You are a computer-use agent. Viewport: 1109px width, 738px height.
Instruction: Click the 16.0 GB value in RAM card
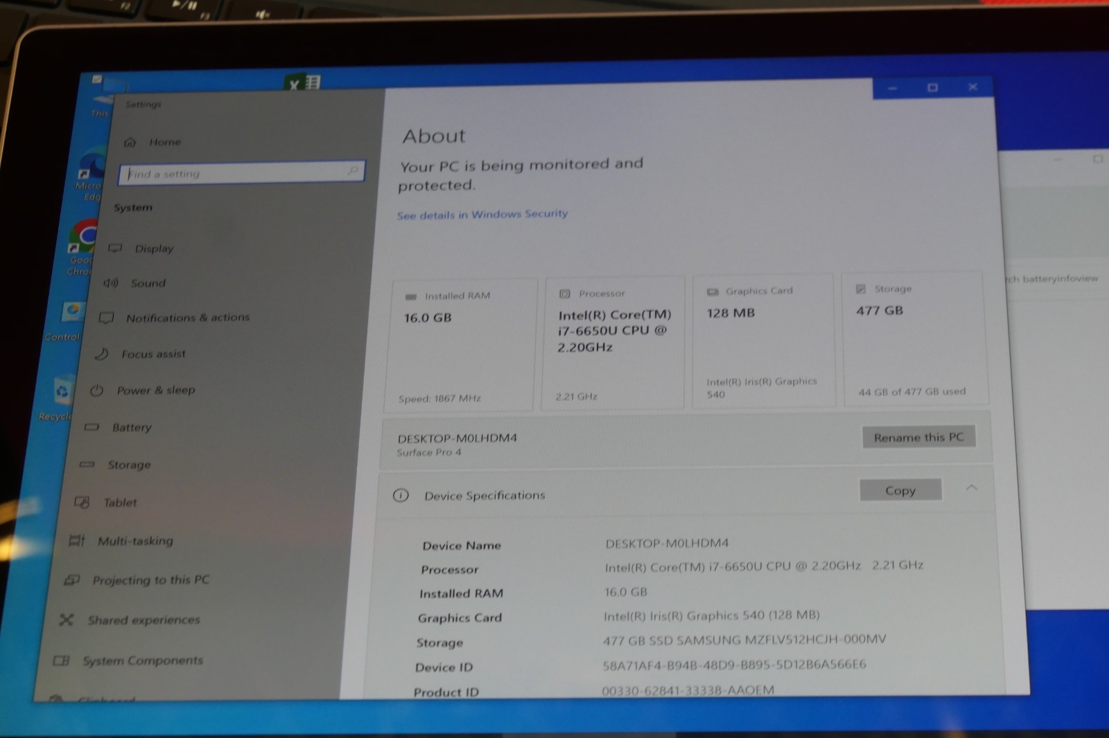coord(428,318)
